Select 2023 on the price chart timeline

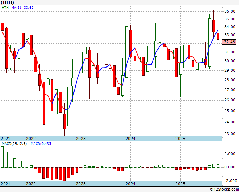point(81,139)
